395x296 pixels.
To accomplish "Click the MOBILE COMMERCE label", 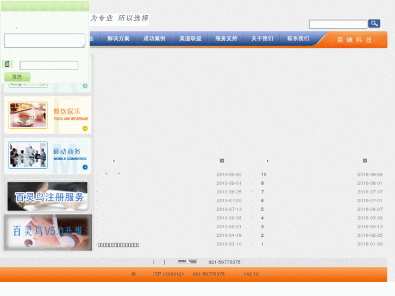I will coord(70,159).
